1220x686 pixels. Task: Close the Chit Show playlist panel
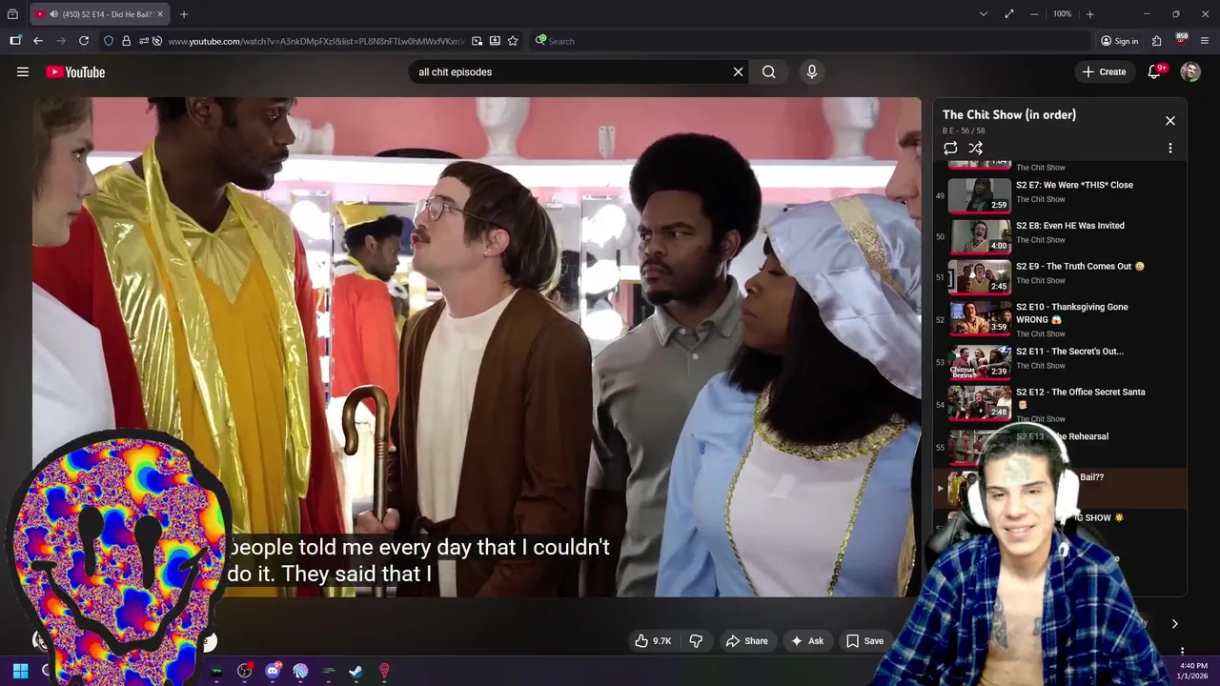click(1170, 121)
